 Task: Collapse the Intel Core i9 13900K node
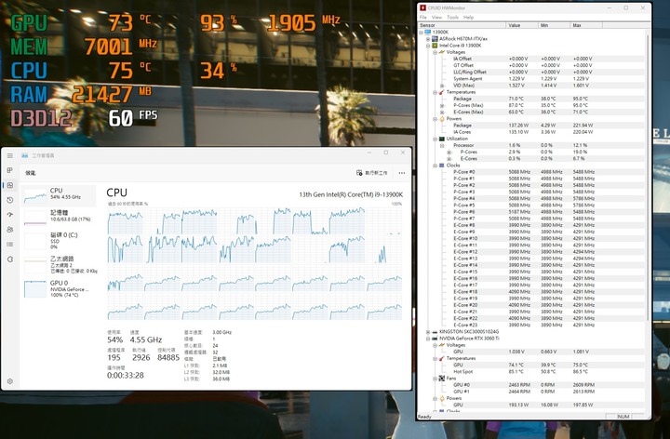coord(428,46)
